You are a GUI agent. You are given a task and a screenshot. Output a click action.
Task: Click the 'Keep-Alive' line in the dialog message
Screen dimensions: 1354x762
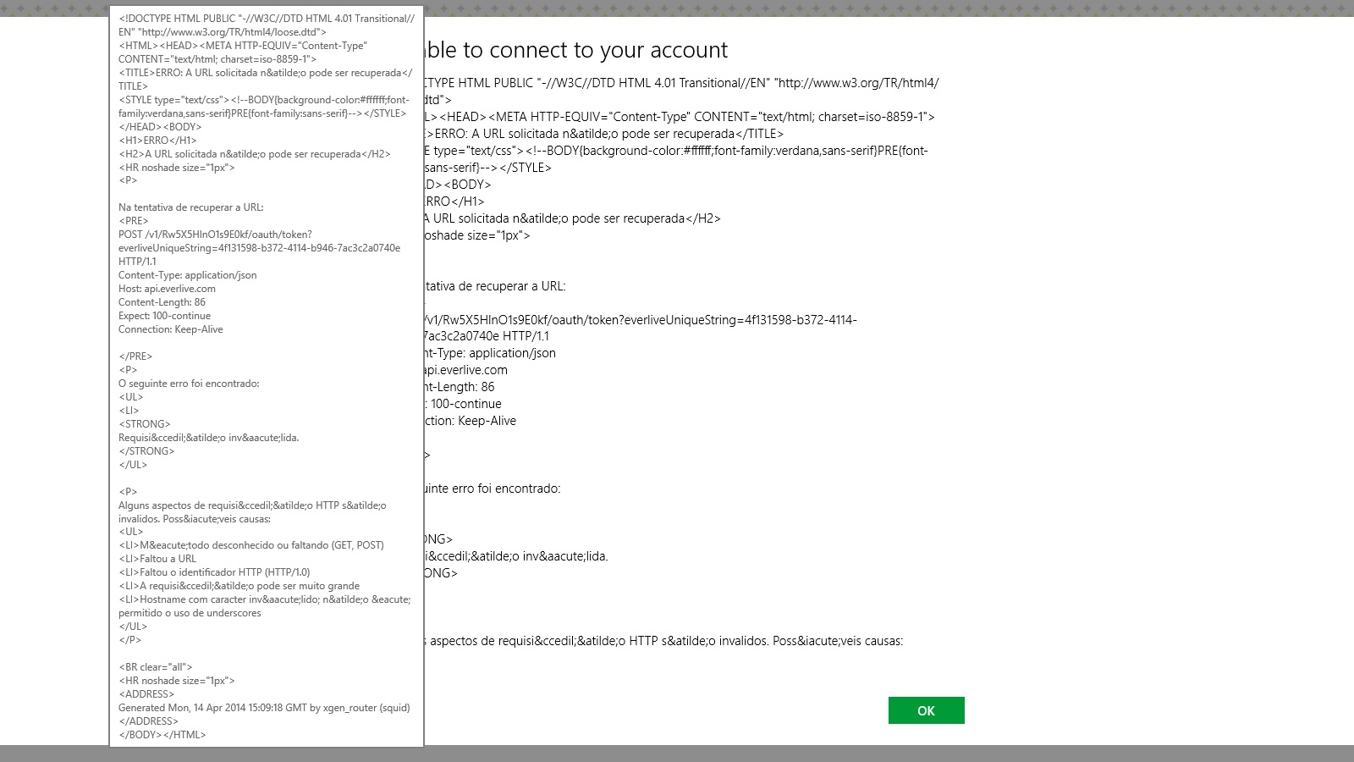tap(471, 421)
